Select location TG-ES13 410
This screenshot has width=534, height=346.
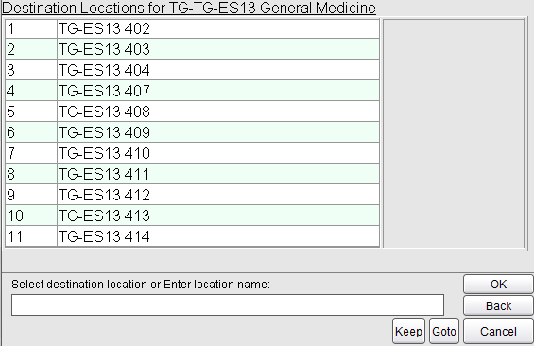(x=193, y=153)
